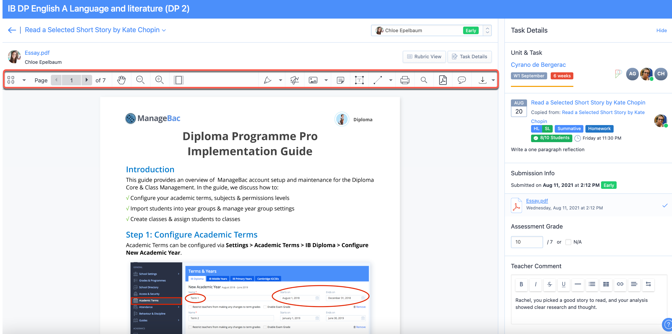Image resolution: width=672 pixels, height=334 pixels.
Task: Open the Copied from task link
Action: [588, 117]
